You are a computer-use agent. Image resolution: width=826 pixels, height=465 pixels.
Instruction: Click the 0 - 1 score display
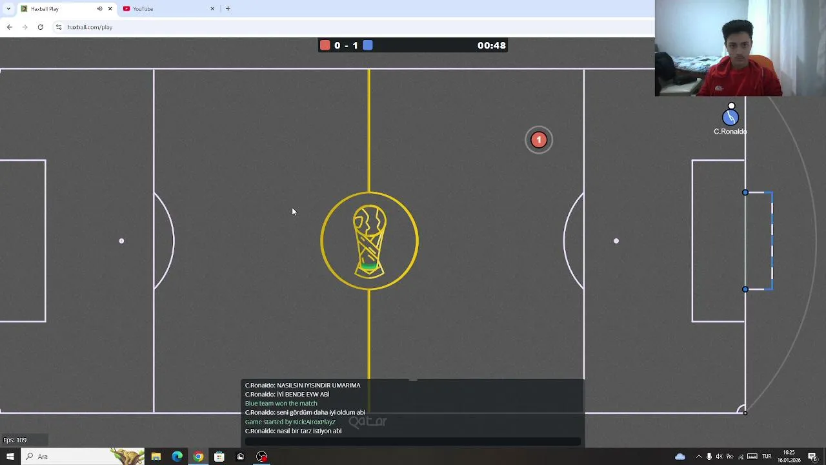[x=346, y=46]
